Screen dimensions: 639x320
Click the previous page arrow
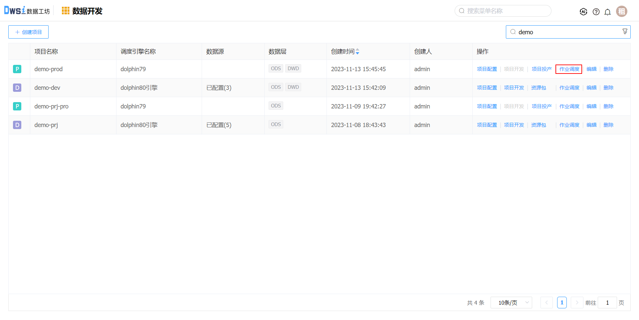[x=546, y=303]
